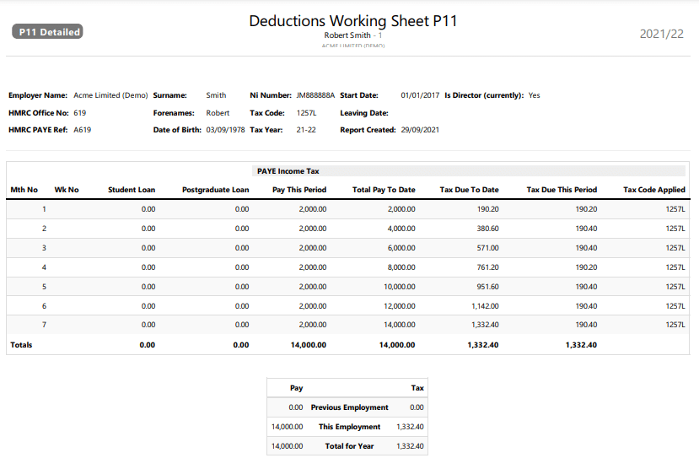Click the P11 Detailed badge

click(47, 32)
